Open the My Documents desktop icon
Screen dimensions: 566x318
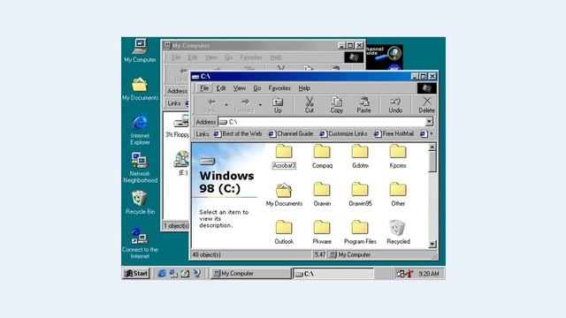[140, 88]
